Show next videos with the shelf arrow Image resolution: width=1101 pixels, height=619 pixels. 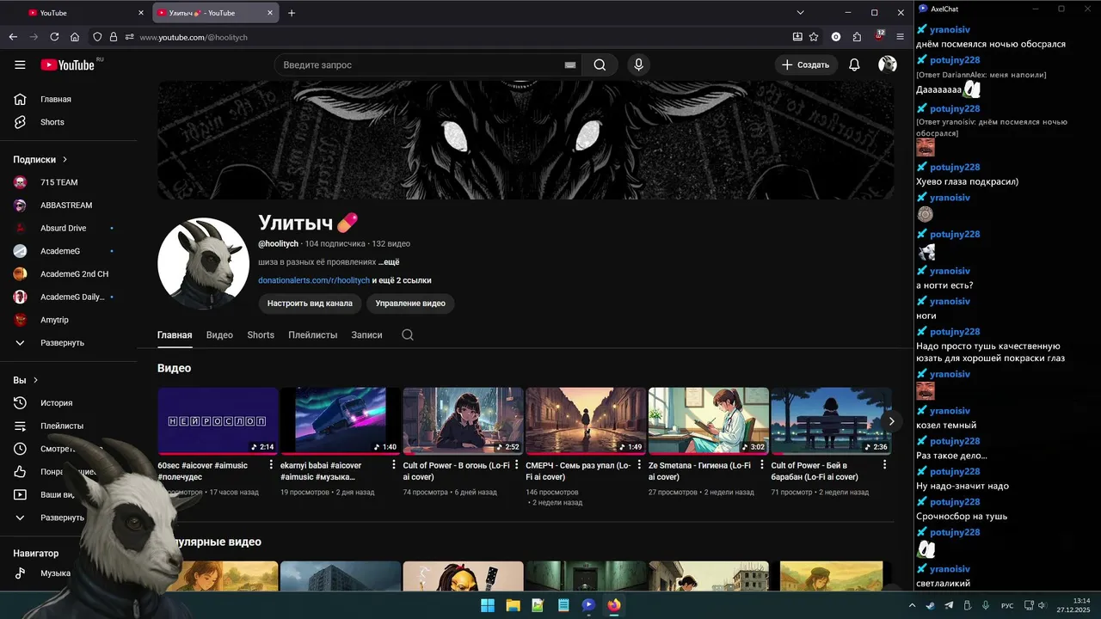click(x=891, y=420)
